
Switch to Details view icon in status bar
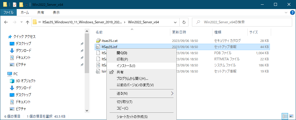[286, 116]
